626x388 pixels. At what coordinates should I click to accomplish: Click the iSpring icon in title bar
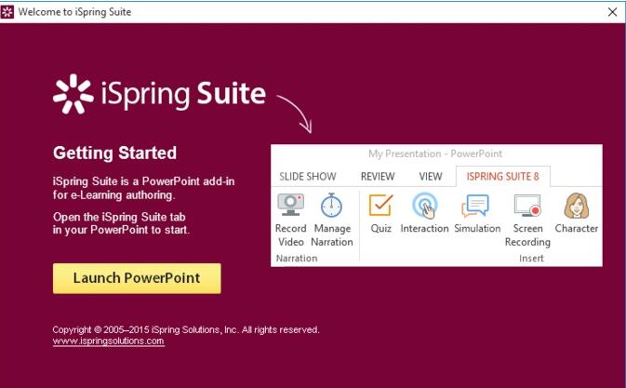7,12
